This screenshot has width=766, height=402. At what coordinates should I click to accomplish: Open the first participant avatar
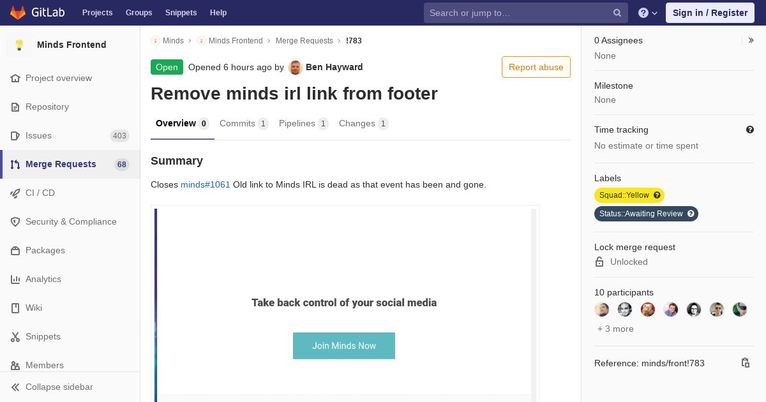point(602,309)
